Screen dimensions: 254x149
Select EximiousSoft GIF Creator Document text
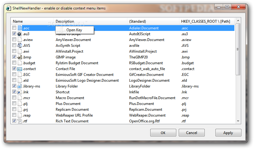[84, 75]
